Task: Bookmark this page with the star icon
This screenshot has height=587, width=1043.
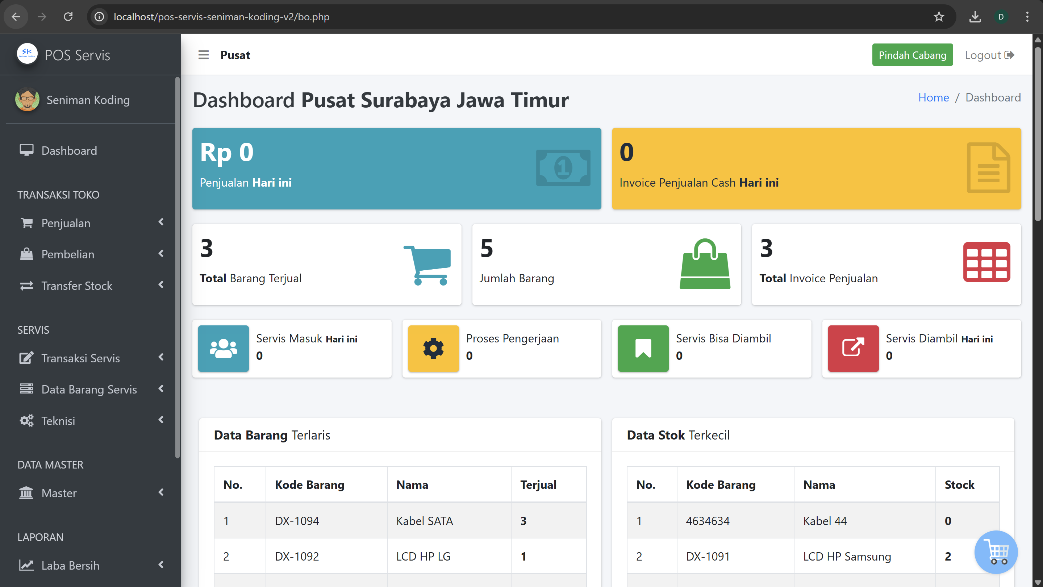Action: pyautogui.click(x=939, y=17)
